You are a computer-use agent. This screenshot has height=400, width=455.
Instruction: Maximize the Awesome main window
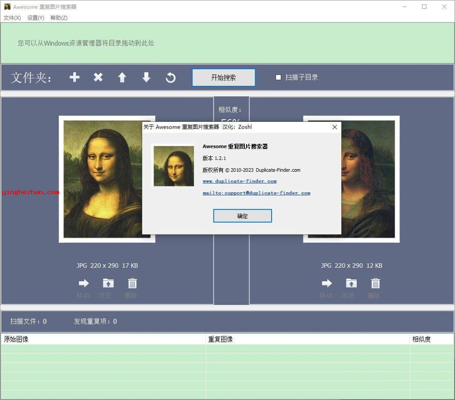click(424, 6)
